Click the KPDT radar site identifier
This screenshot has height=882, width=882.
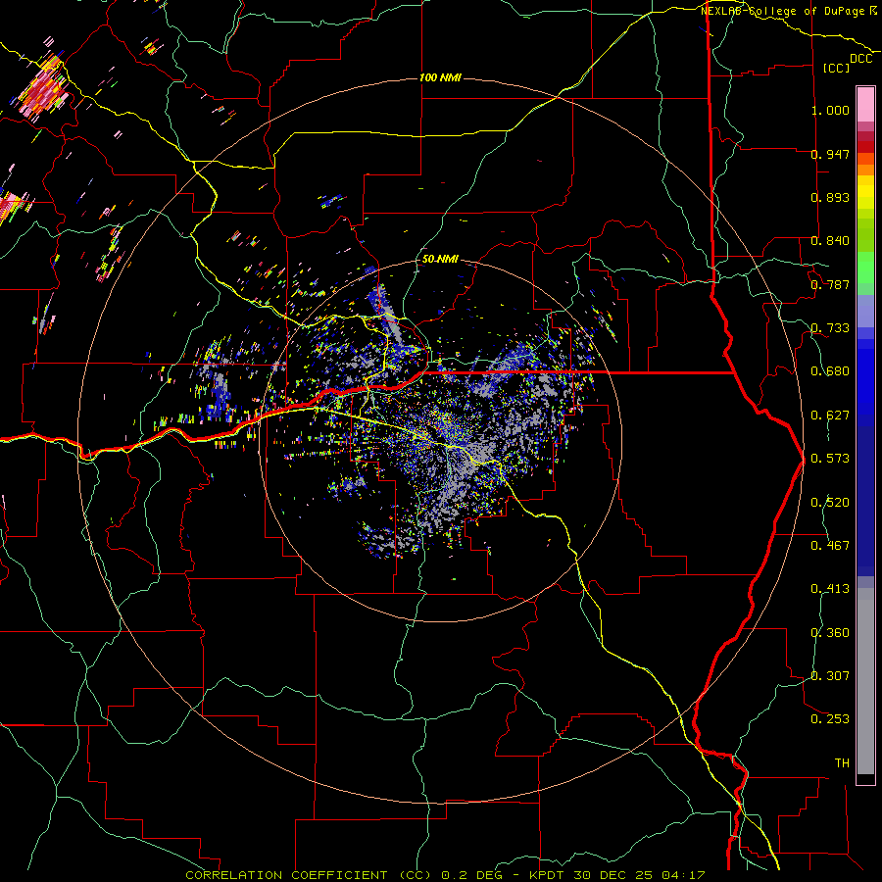coord(549,875)
